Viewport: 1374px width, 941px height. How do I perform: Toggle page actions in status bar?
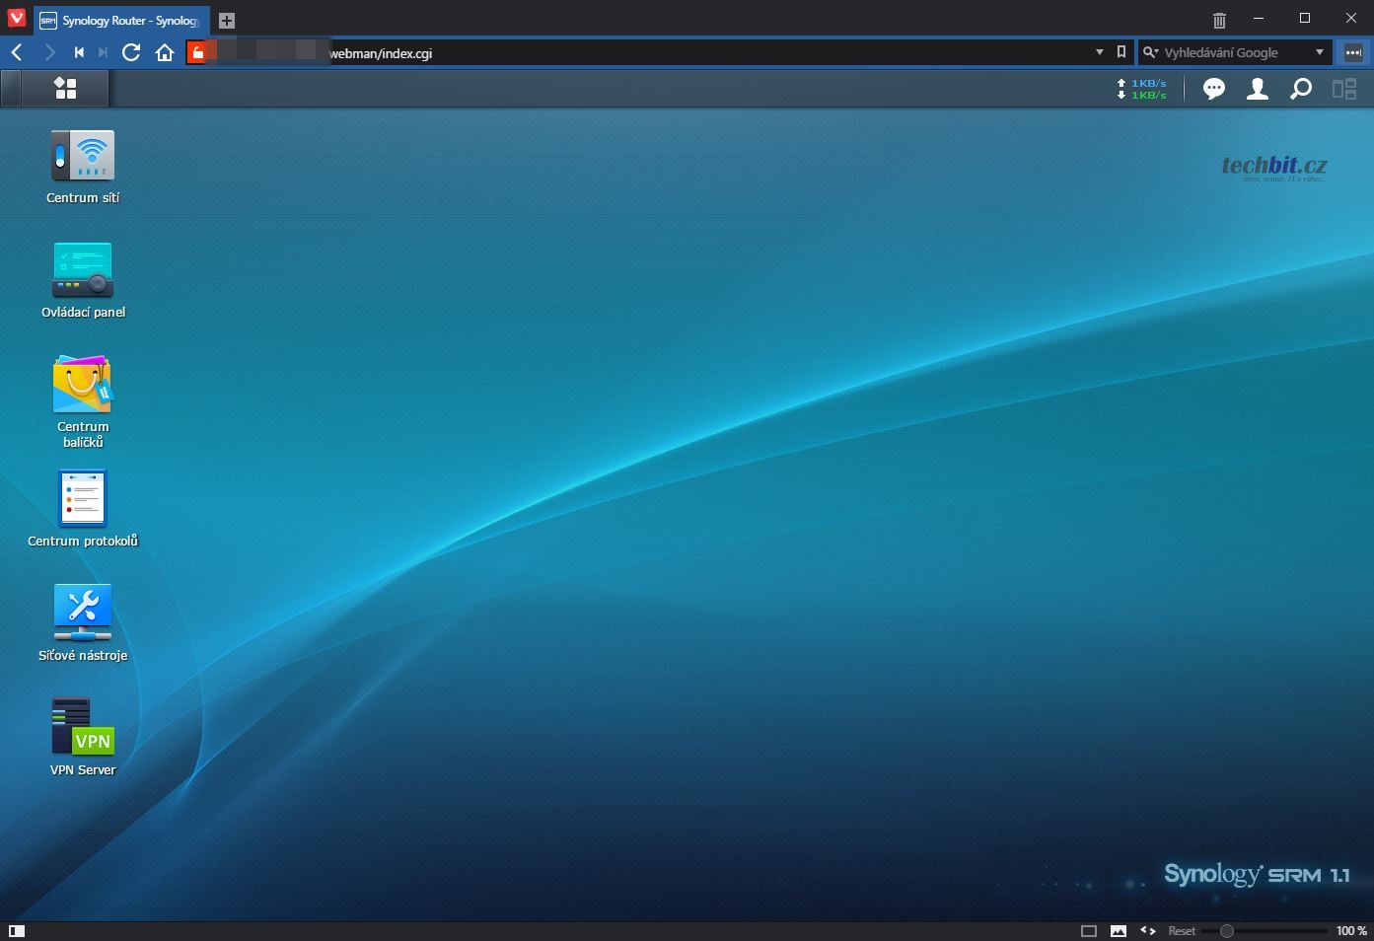(x=1148, y=930)
